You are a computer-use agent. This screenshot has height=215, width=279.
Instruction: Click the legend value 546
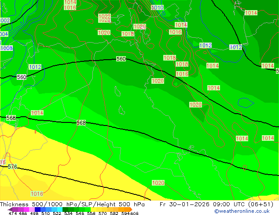[x=80, y=213]
